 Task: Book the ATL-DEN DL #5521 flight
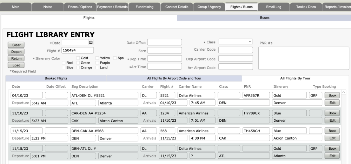tap(332, 95)
